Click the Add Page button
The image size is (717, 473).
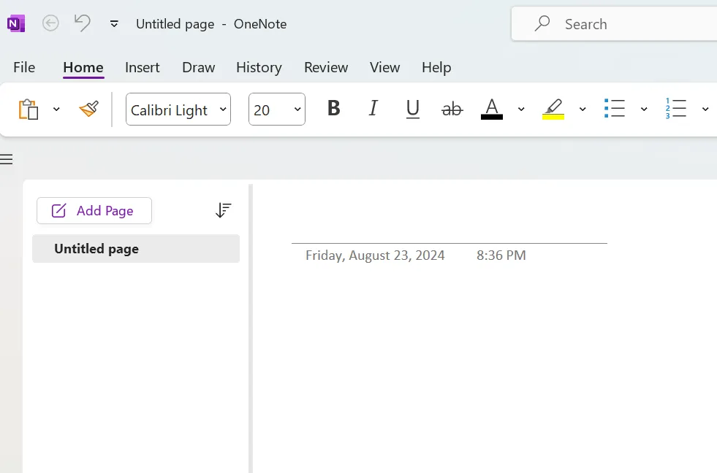coord(94,210)
